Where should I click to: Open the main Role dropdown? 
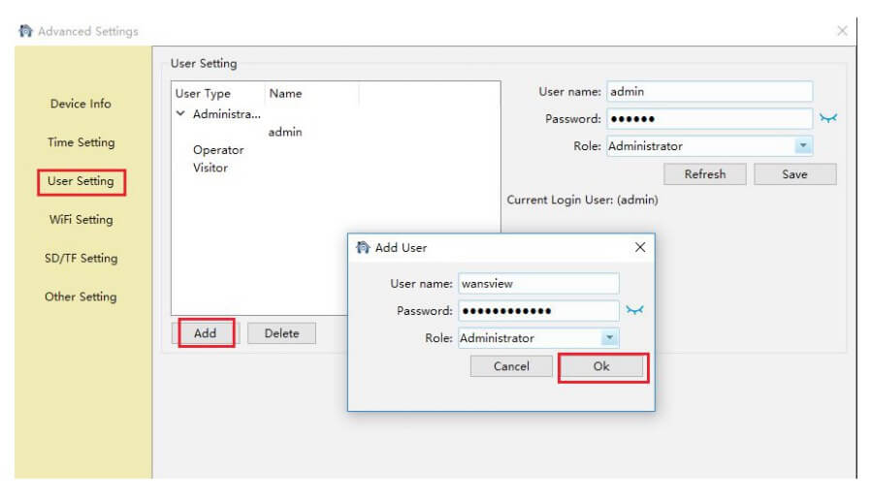pyautogui.click(x=803, y=146)
